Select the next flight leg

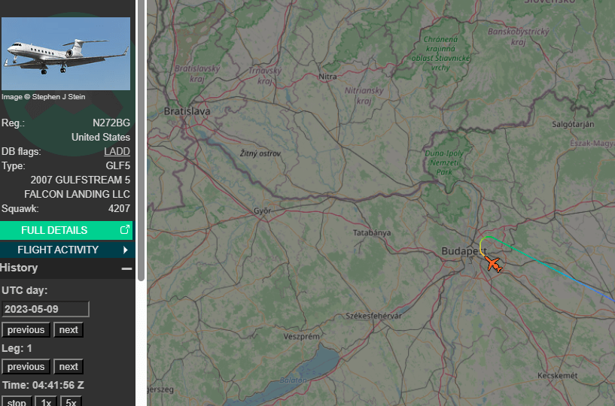(69, 367)
